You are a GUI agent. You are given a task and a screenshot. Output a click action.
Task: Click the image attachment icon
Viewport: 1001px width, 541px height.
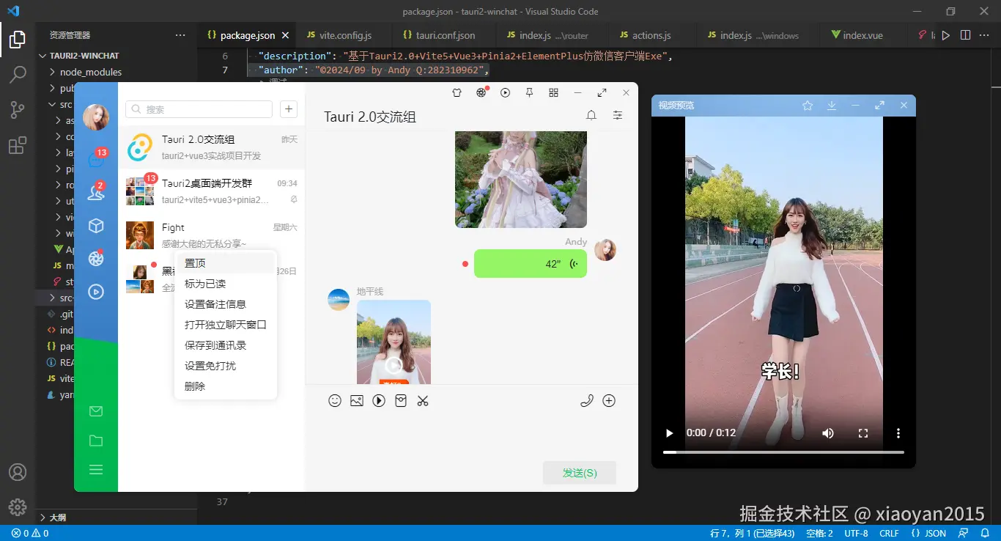point(357,401)
